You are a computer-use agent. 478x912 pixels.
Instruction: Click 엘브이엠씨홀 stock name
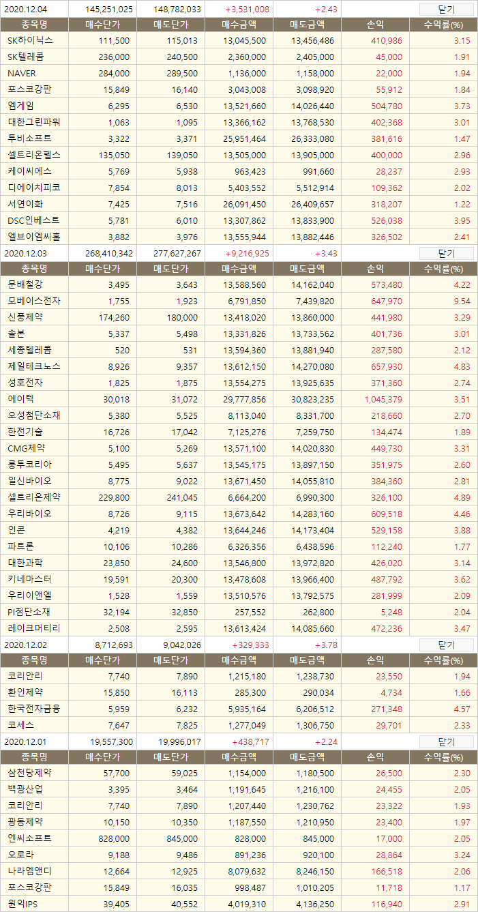[x=33, y=237]
